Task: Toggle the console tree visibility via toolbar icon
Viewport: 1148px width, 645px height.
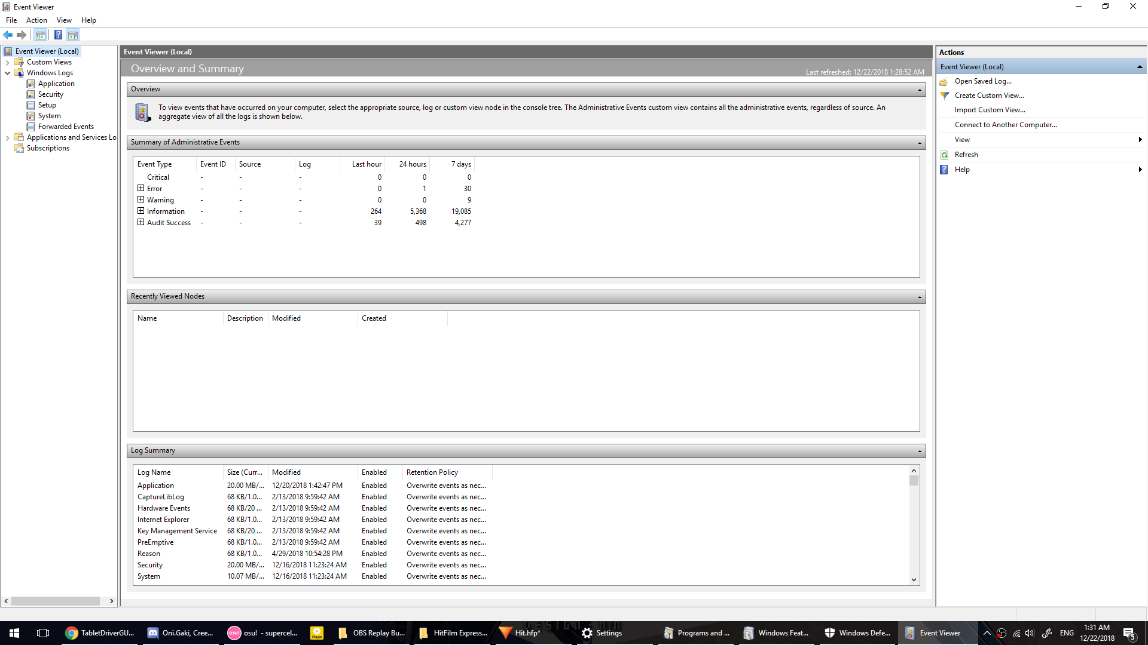Action: (40, 35)
